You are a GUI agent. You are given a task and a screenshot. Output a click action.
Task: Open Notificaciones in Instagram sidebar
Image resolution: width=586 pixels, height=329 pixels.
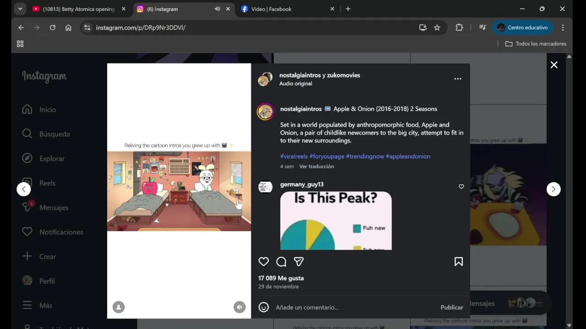(53, 232)
